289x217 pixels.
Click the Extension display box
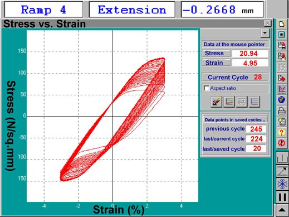[132, 9]
